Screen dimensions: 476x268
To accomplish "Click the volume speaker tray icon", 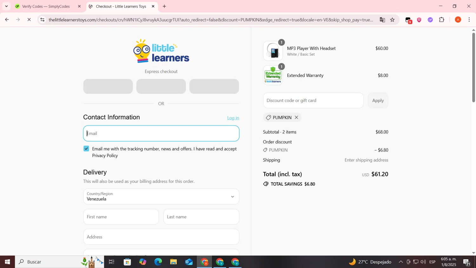I will [423, 262].
